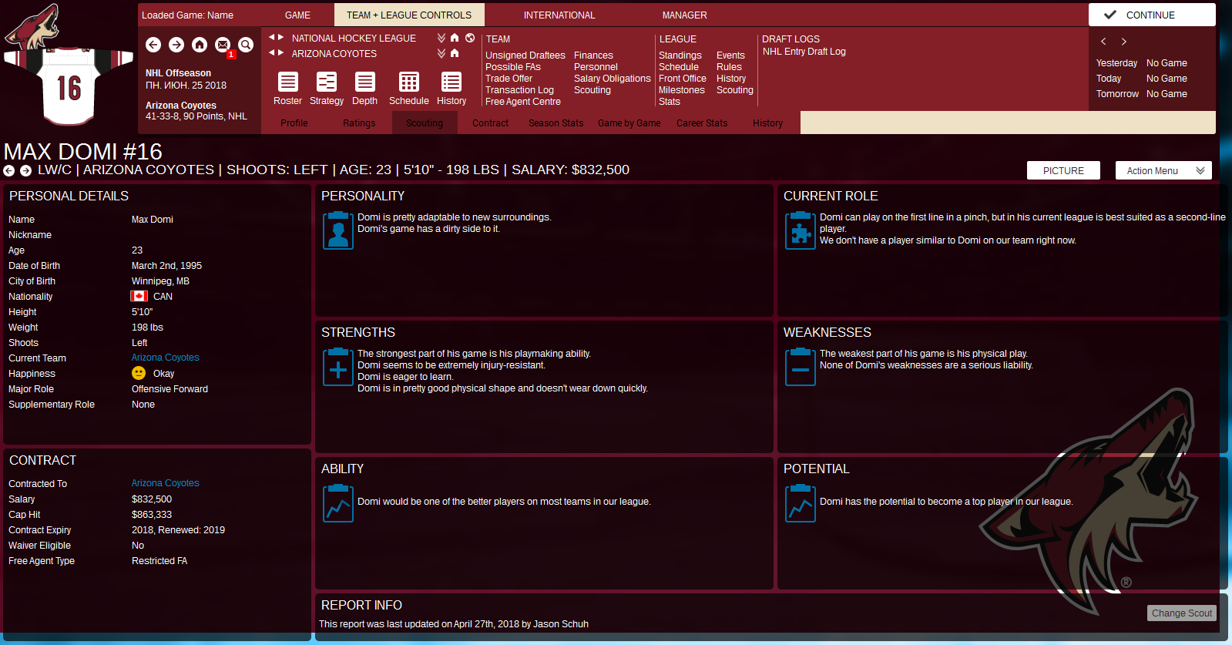
Task: Select the previous league arrow next to National Hockey League
Action: [271, 37]
